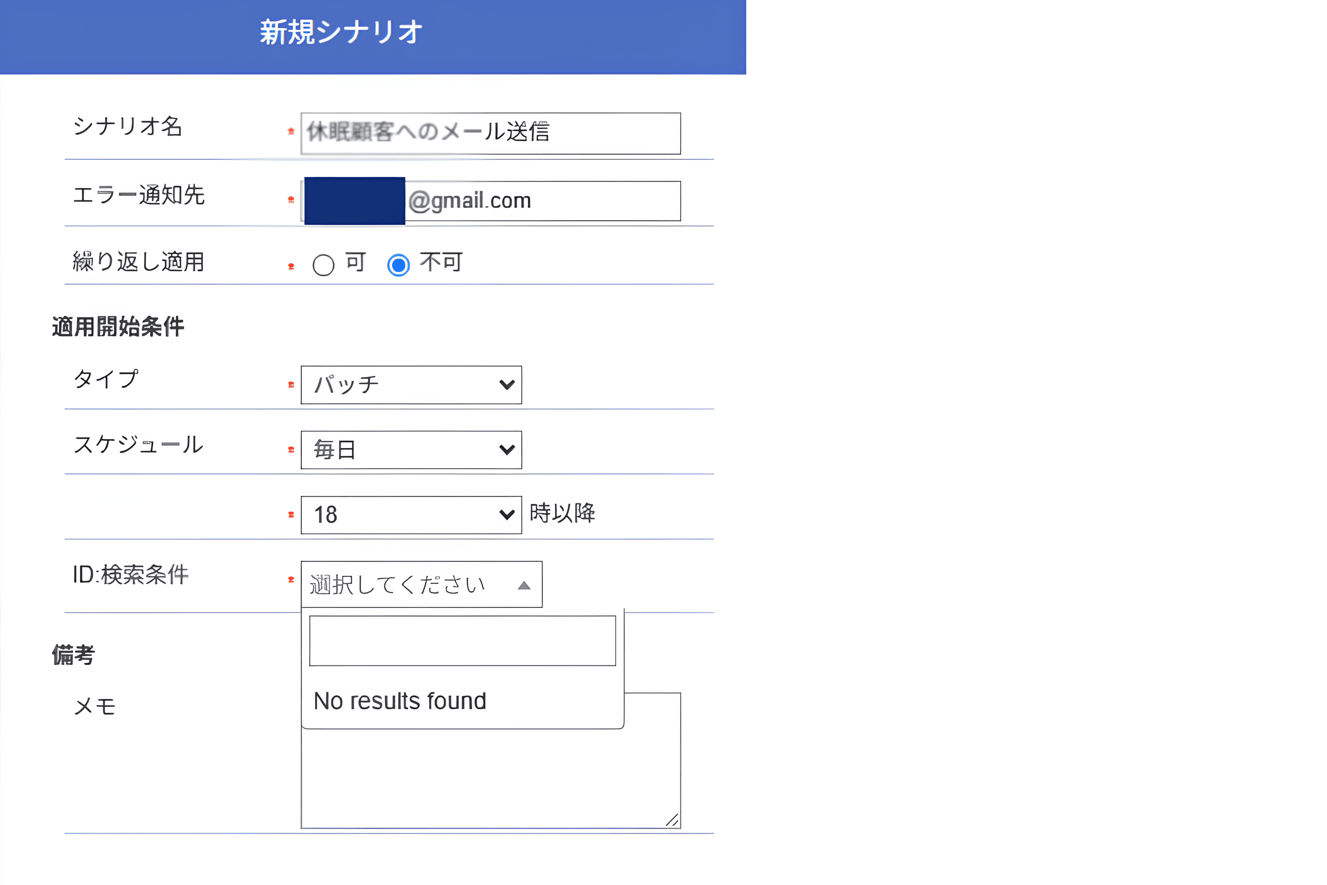Click the 不可 label text
The width and height of the screenshot is (1327, 885).
(441, 262)
